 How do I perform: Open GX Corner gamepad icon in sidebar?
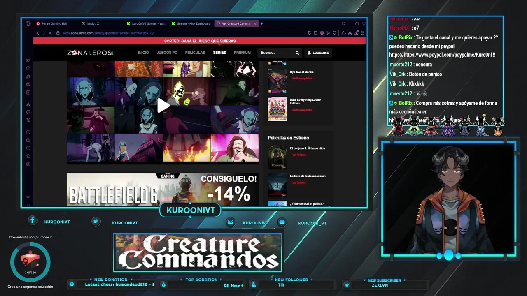click(28, 60)
